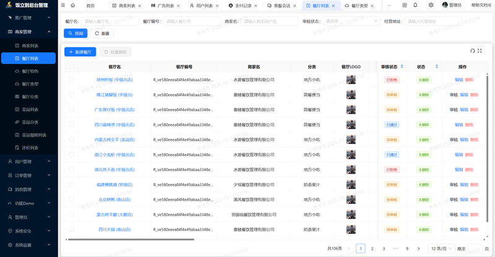
Task: Select the checkbox for 广东煲仔饭 (华强北店)
Action: tap(71, 109)
